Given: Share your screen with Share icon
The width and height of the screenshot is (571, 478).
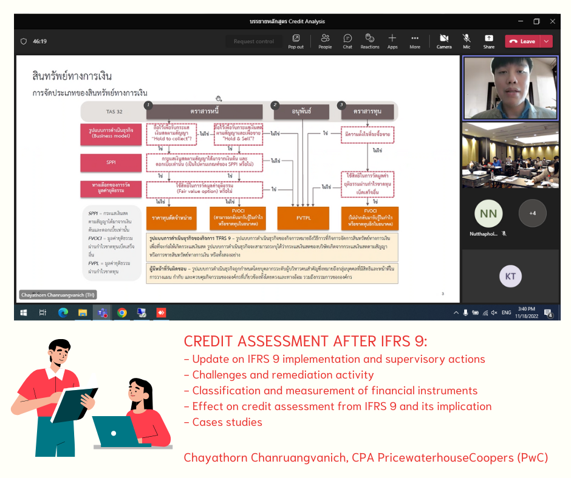Looking at the screenshot, I should [x=488, y=41].
